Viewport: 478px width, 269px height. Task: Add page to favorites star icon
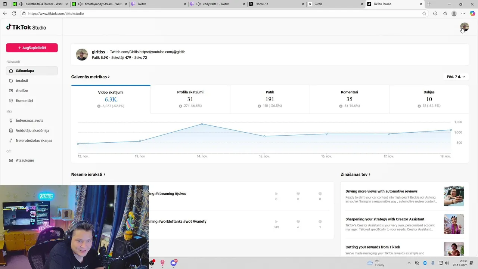pyautogui.click(x=424, y=13)
